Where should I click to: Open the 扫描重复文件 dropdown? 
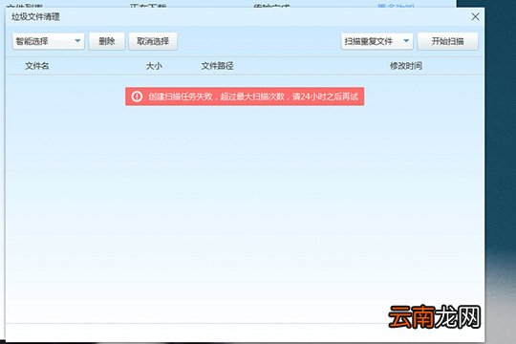coord(376,41)
